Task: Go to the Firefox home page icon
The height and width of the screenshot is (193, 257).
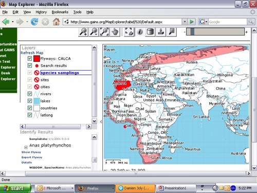Action: point(56,22)
